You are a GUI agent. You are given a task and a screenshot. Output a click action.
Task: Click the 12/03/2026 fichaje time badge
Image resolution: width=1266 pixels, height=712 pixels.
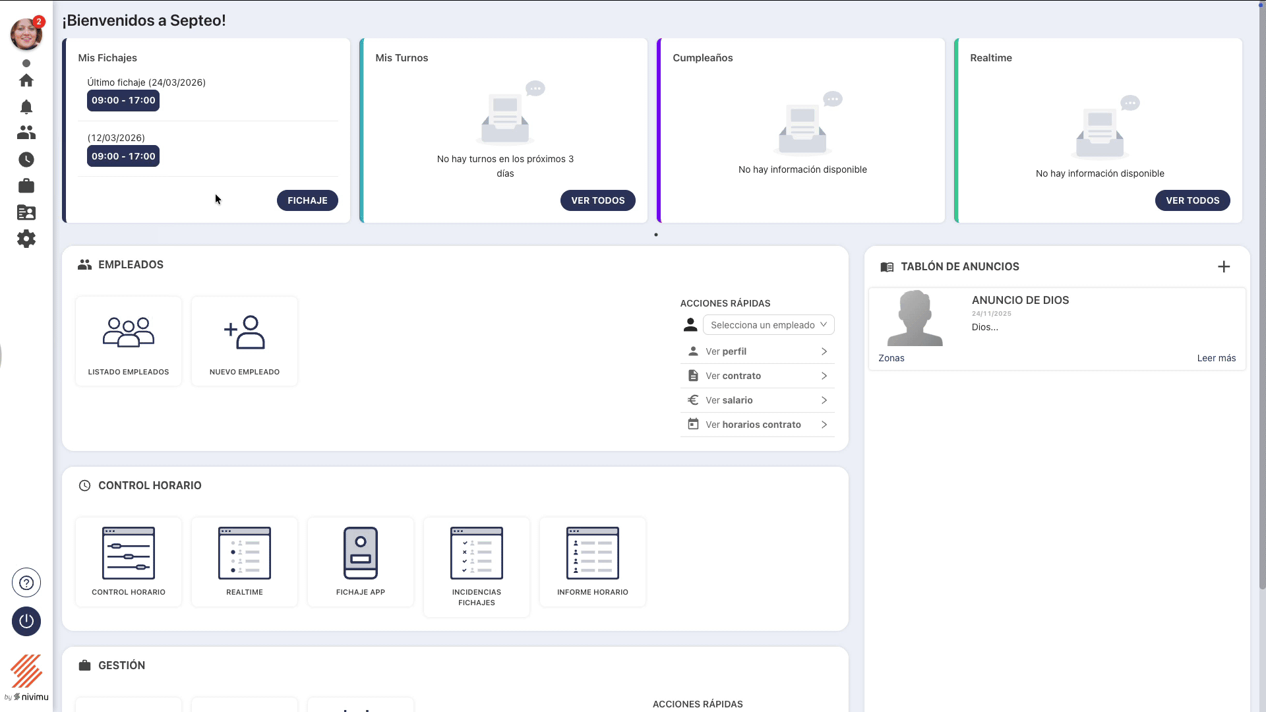(123, 156)
